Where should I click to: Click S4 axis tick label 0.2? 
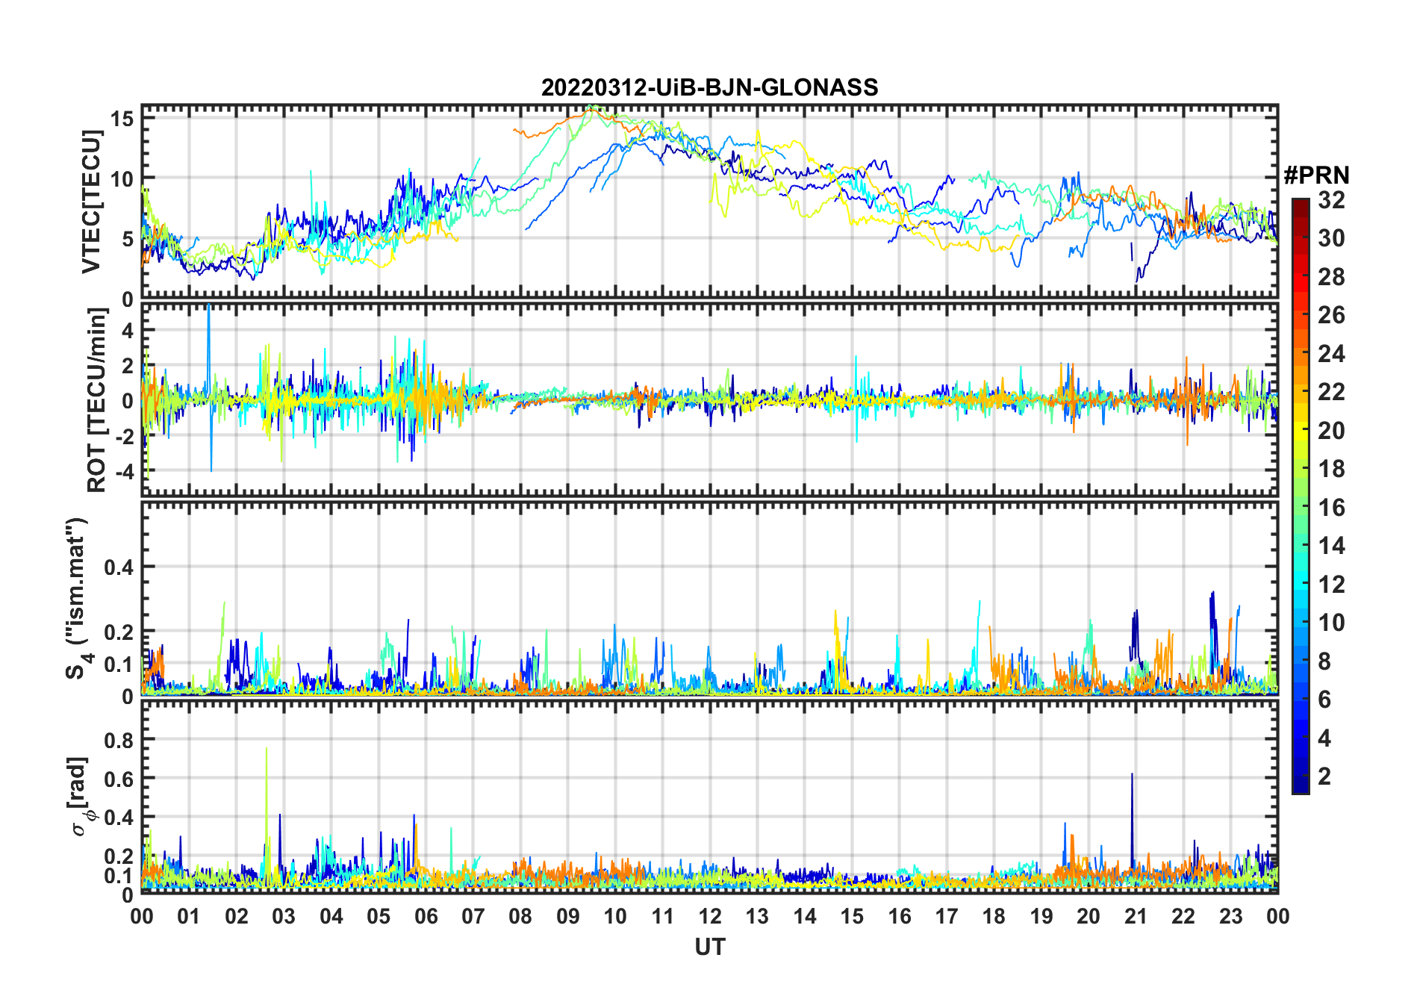119,632
